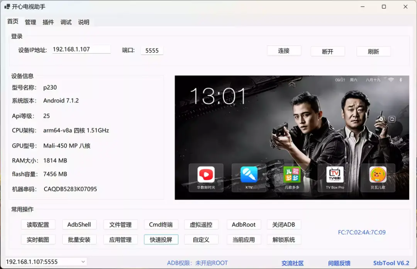This screenshot has width=417, height=269.
Task: Open the 华数鲜时光 app icon
Action: 206,175
